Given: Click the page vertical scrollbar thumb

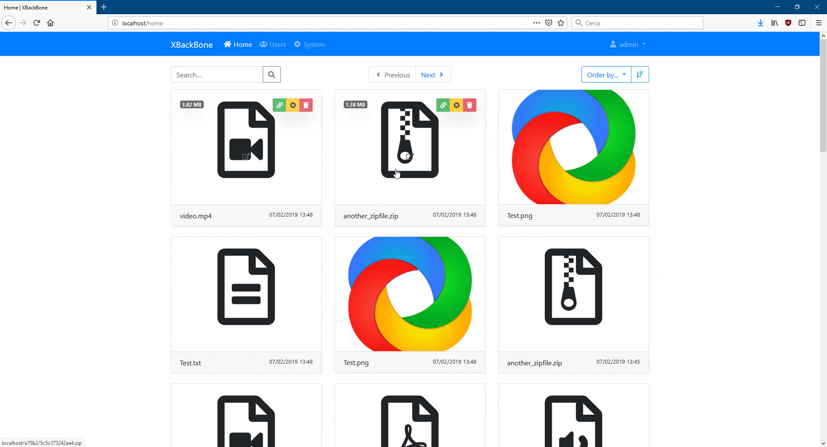Looking at the screenshot, I should point(823,95).
